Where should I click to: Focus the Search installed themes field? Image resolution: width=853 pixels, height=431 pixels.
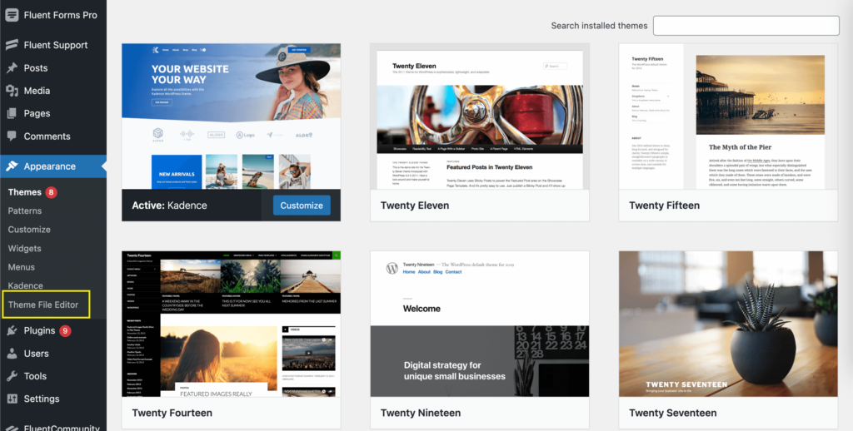click(x=746, y=26)
